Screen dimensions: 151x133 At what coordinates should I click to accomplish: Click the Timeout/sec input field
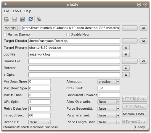40,116
